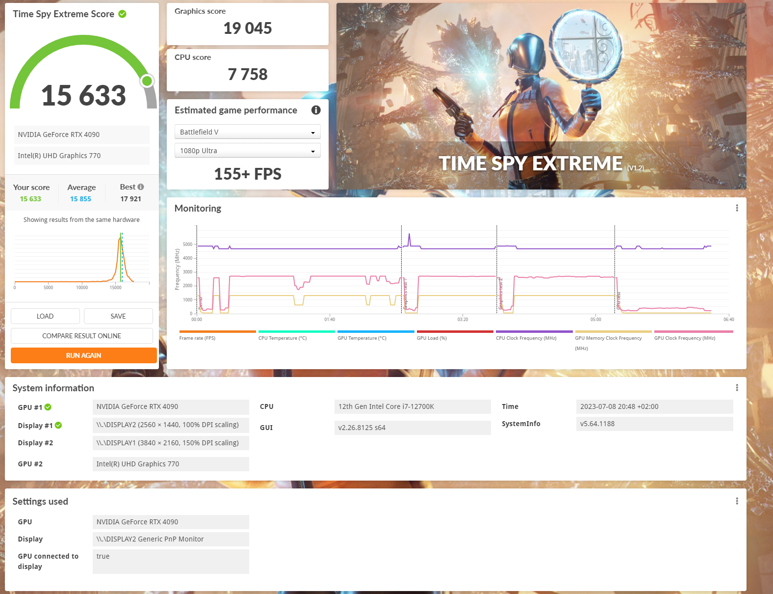Open the Battlefield V game dropdown
Screen dimensions: 773x594
click(248, 132)
